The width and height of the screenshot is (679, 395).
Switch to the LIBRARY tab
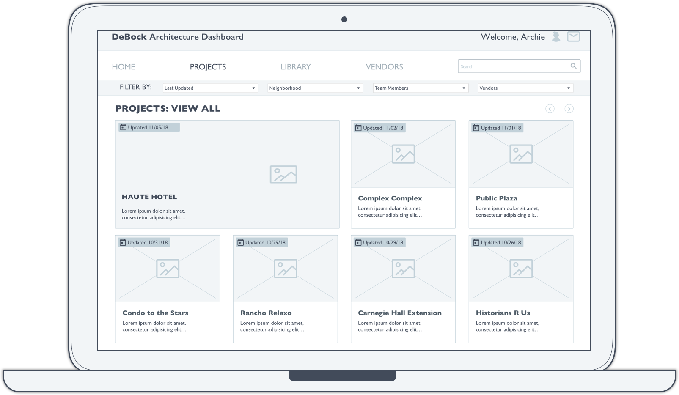tap(296, 67)
